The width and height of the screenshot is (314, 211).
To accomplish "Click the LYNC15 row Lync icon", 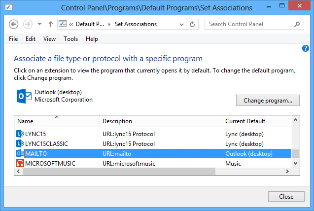I will pos(20,134).
